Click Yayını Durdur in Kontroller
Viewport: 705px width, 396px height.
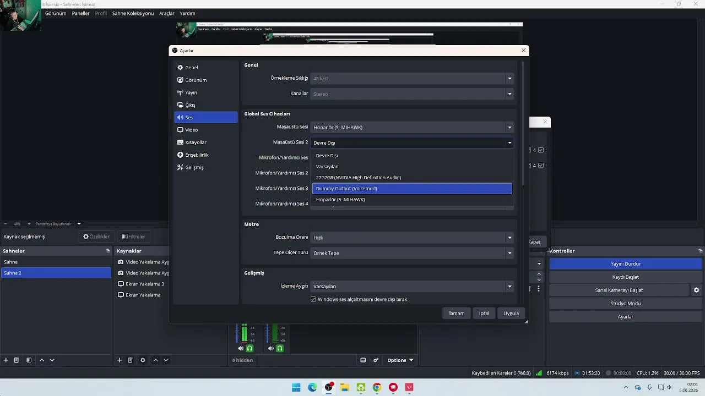[625, 264]
